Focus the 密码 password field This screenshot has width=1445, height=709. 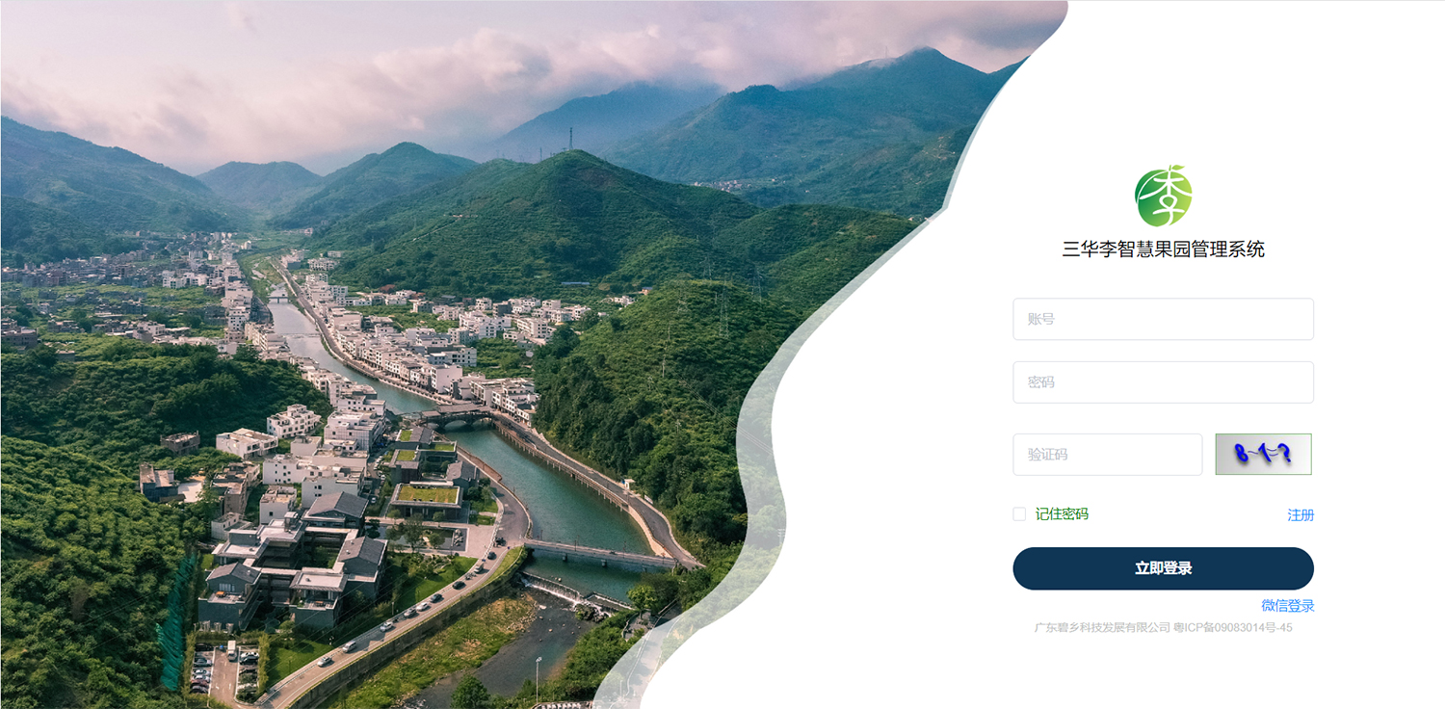1163,382
